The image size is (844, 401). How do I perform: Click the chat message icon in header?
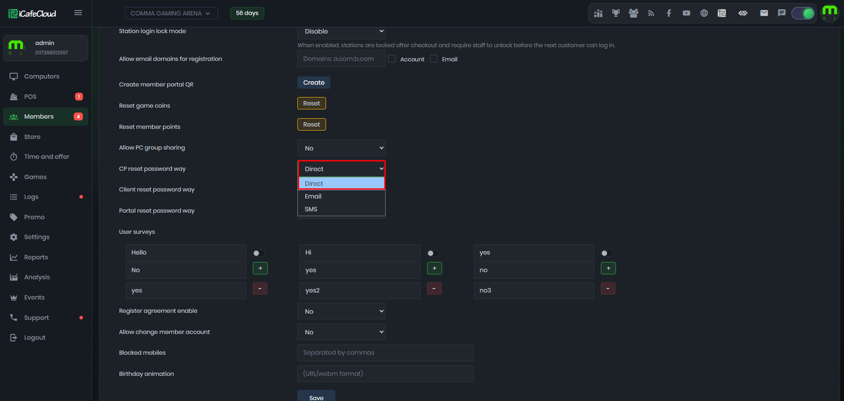point(782,13)
